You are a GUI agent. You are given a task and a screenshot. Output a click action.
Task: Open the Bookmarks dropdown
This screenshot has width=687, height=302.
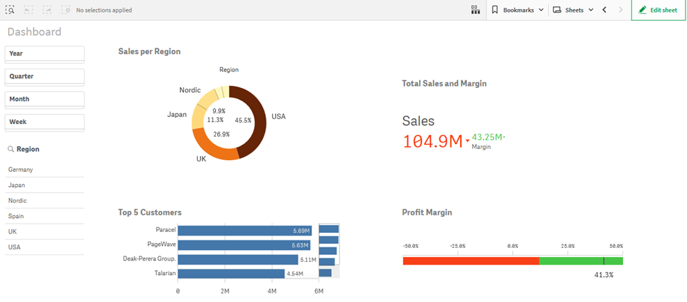click(x=517, y=10)
